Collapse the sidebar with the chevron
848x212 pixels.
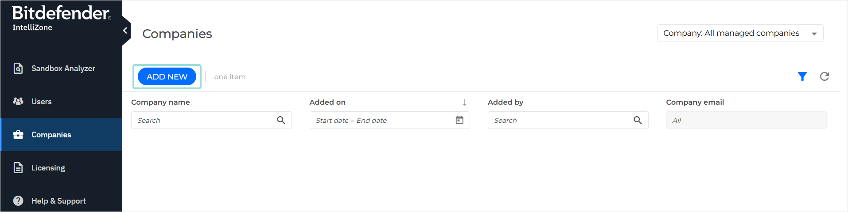125,30
